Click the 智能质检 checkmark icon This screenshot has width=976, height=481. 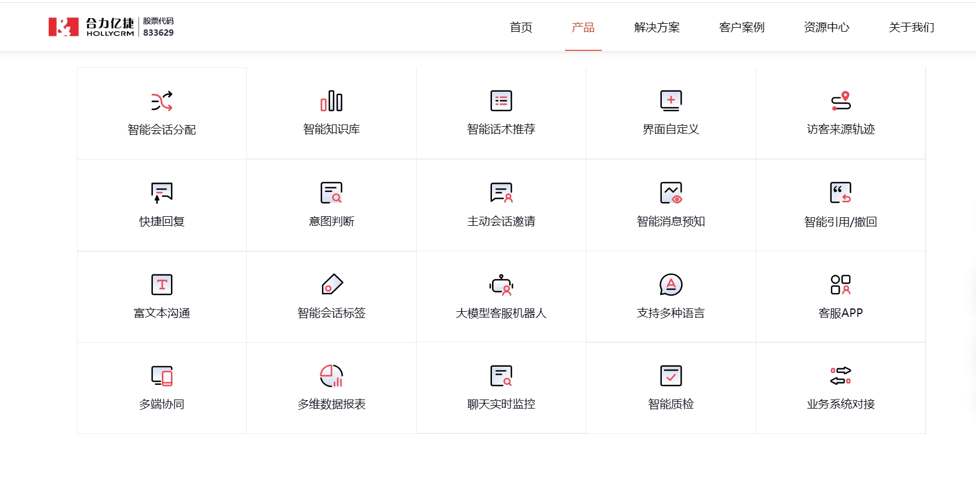click(671, 376)
